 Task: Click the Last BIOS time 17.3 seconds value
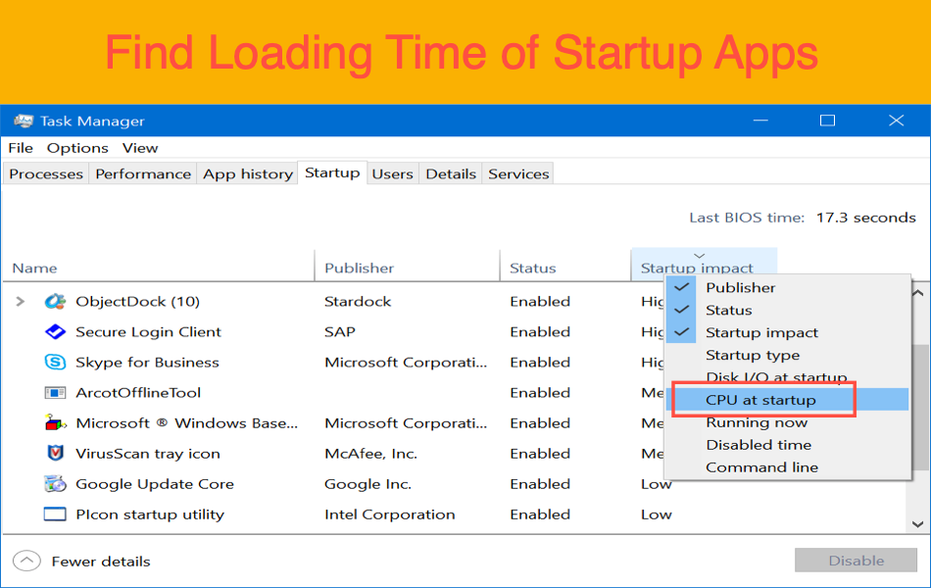pos(865,218)
